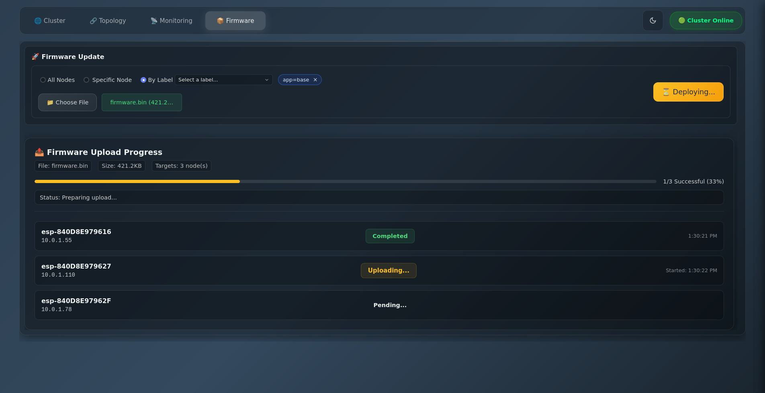Click the package icon on Firmware tab

(x=220, y=21)
